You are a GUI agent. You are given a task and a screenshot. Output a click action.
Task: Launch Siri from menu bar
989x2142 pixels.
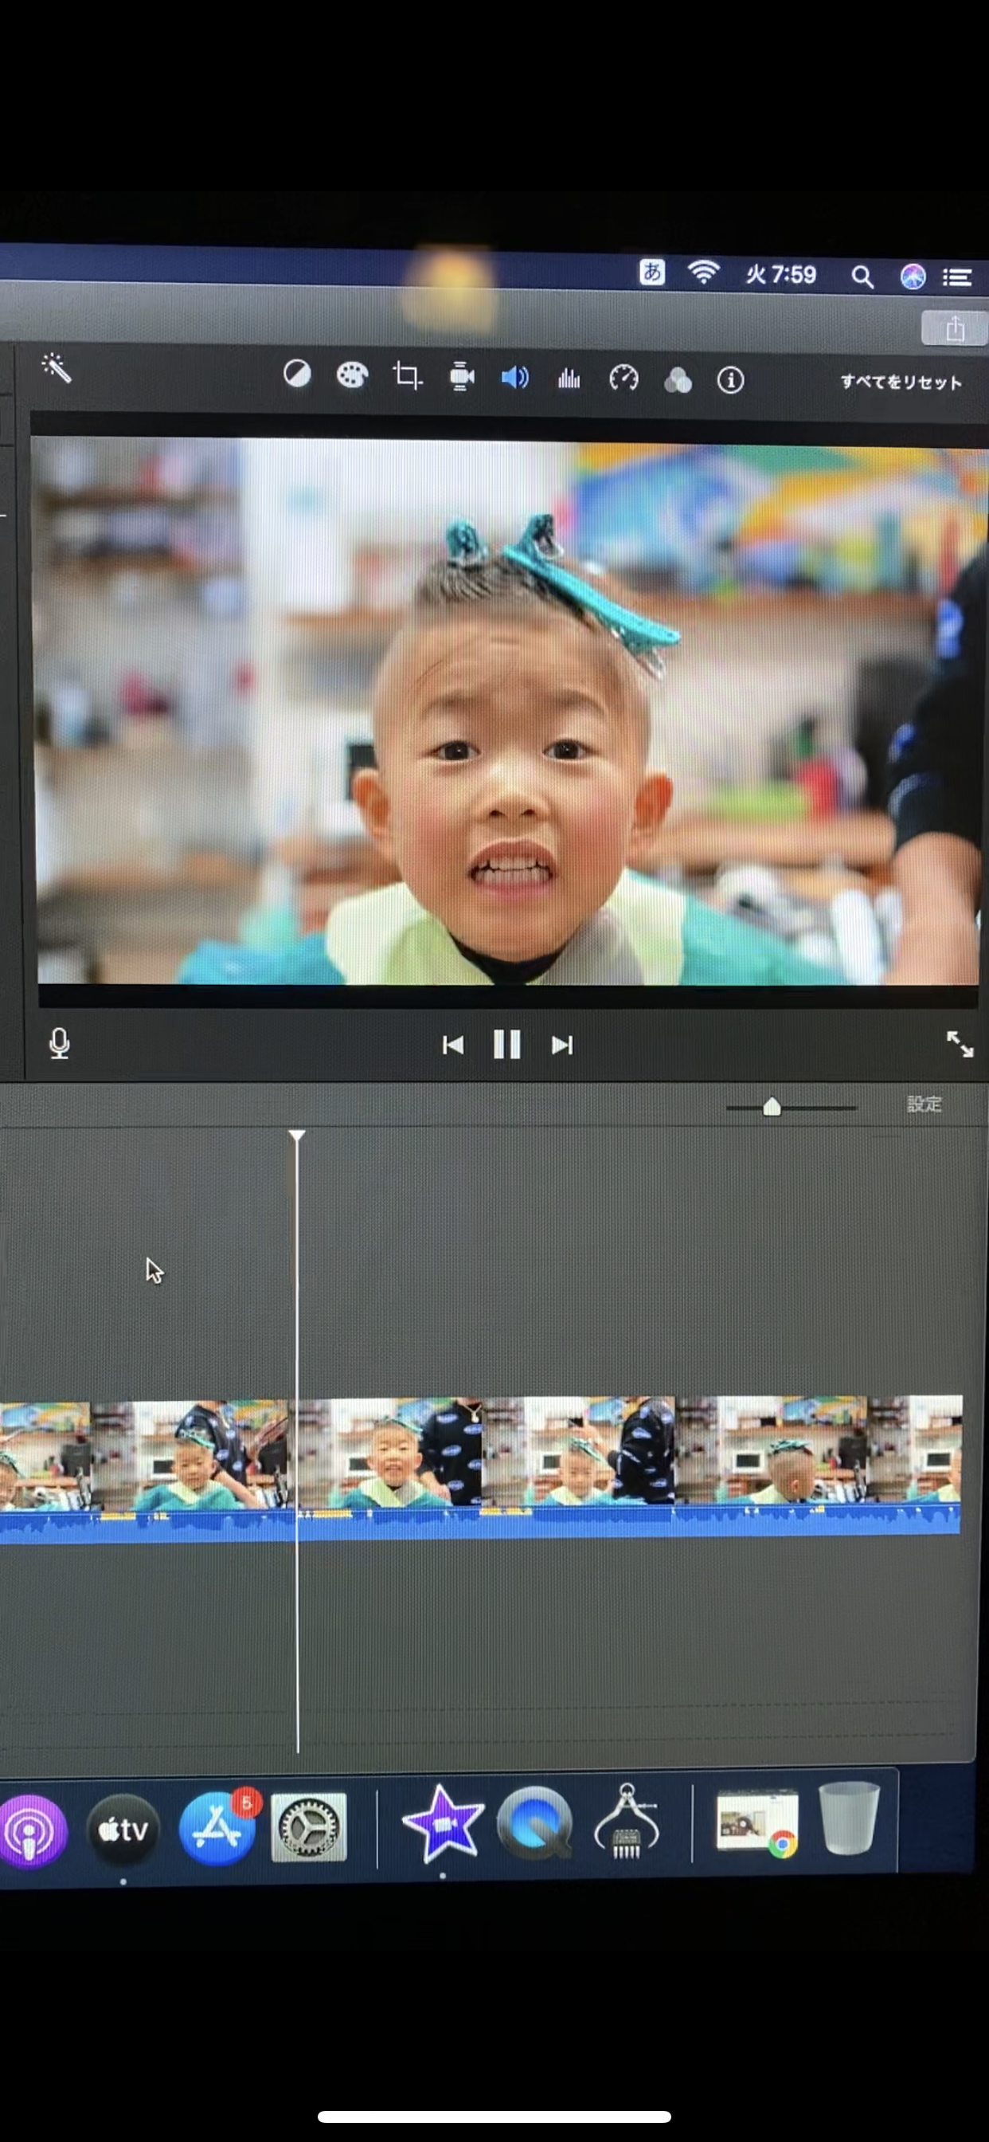(913, 276)
